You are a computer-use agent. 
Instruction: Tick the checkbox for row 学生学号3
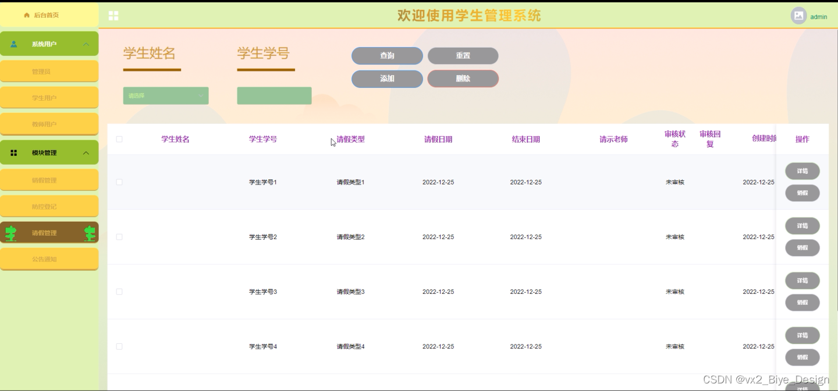pyautogui.click(x=119, y=292)
